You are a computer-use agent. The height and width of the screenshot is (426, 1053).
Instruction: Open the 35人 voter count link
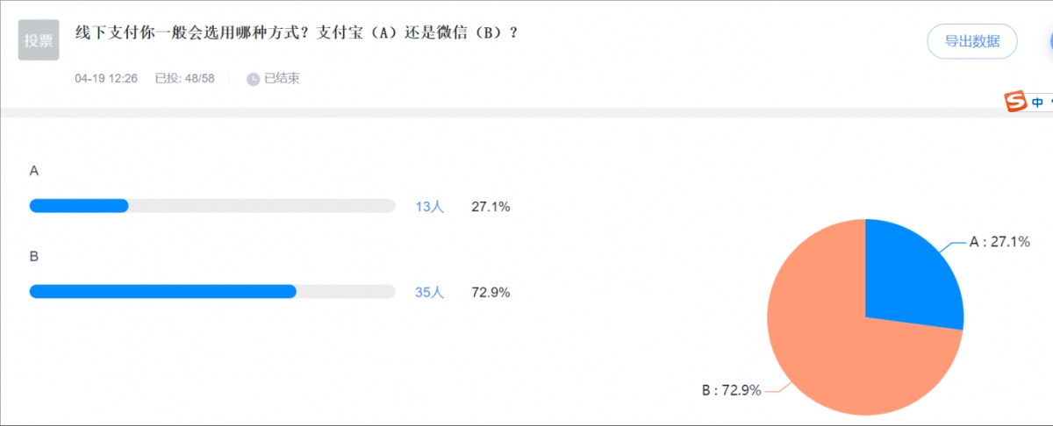coord(430,293)
